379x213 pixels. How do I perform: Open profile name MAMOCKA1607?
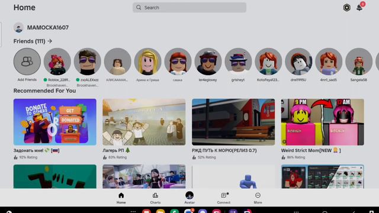(x=47, y=28)
